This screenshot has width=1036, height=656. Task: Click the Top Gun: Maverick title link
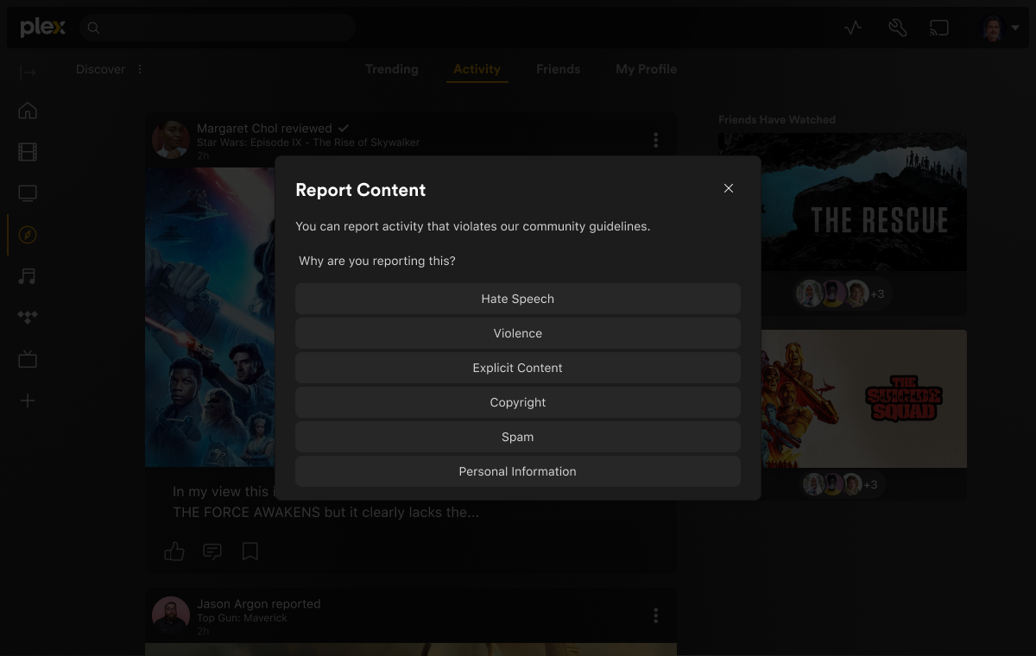pos(242,618)
